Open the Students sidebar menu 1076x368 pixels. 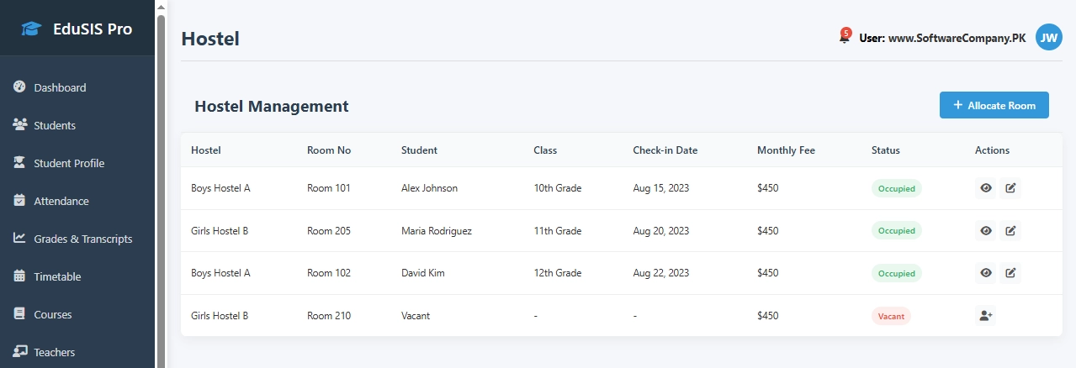[54, 125]
